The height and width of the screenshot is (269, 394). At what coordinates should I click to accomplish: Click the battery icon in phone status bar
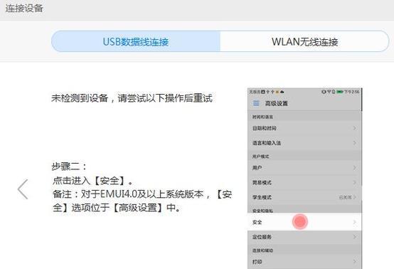coord(340,92)
